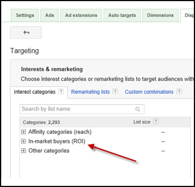Open help icon beside Remarketing lists
Viewport: 195px width, 187px height.
coord(115,92)
